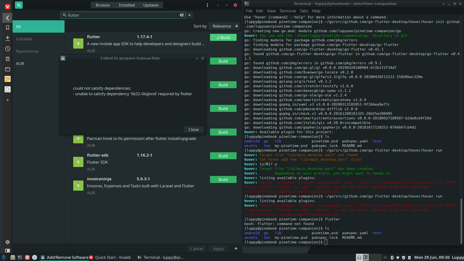
Task: Select AUR in the sidebar
Action: click(x=20, y=64)
